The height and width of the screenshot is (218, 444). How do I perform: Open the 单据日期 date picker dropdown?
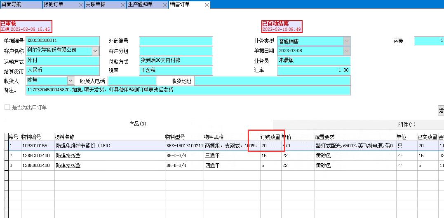point(347,51)
